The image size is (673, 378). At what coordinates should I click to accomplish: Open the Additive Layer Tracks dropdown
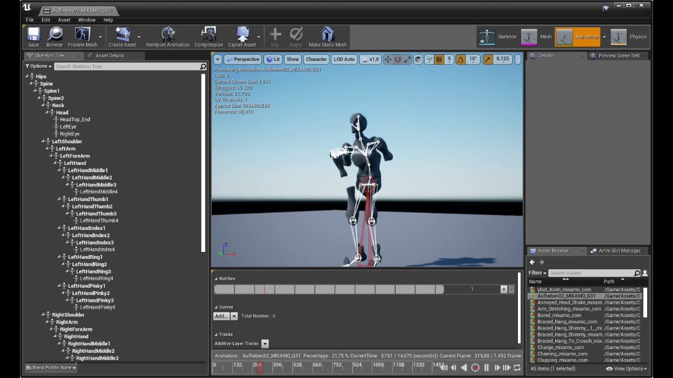click(x=265, y=343)
